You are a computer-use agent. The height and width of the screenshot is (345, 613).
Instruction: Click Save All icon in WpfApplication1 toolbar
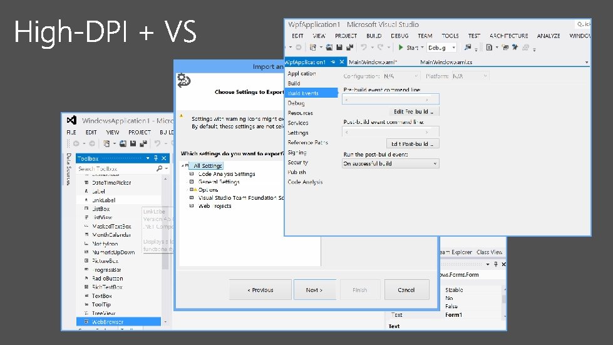(349, 48)
